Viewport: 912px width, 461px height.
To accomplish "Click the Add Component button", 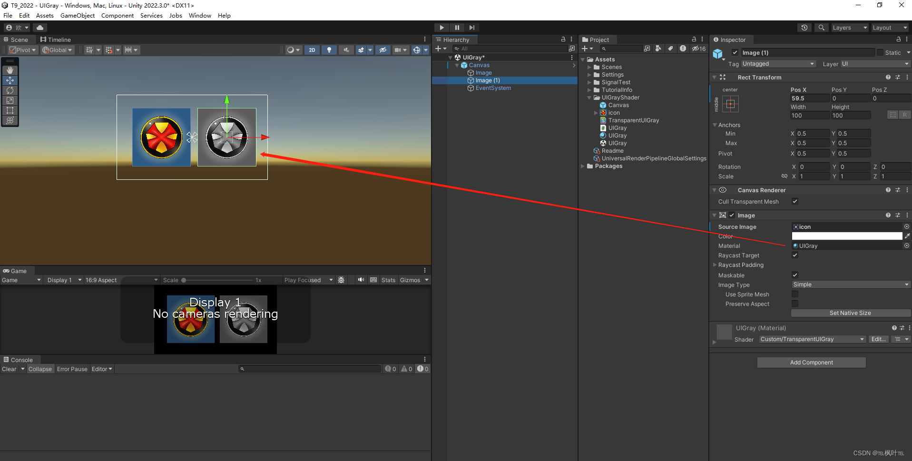I will 811,362.
